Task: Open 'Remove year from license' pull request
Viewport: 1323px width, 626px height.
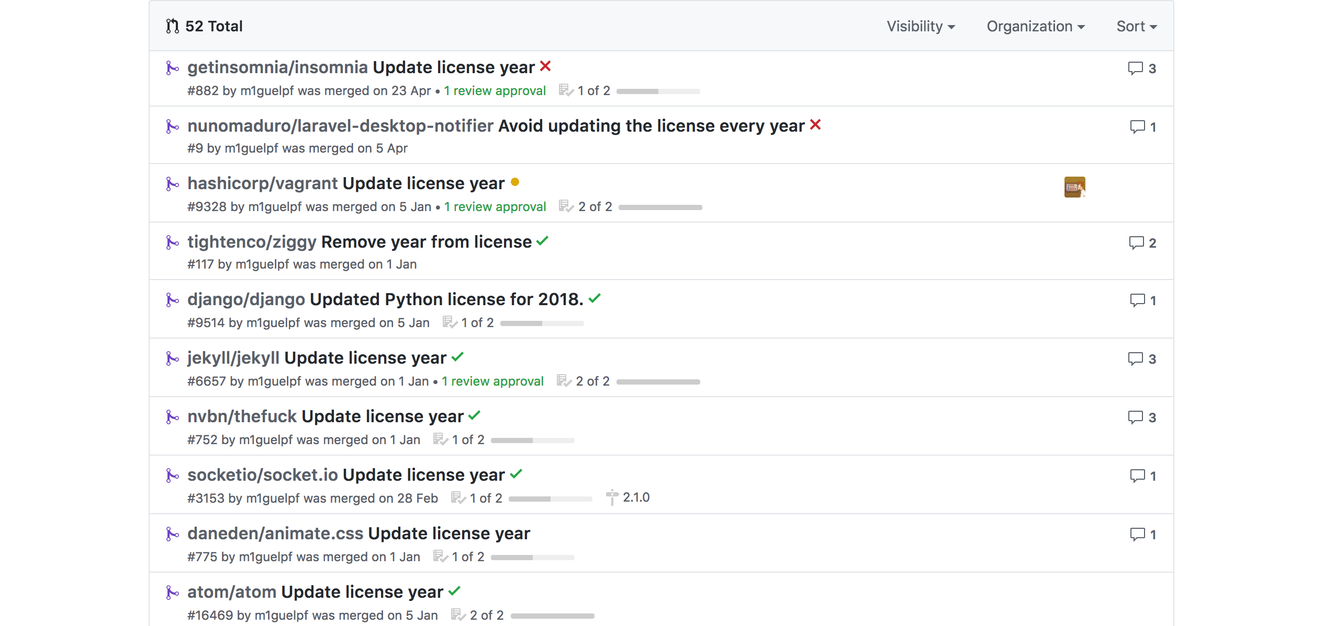Action: pos(427,242)
